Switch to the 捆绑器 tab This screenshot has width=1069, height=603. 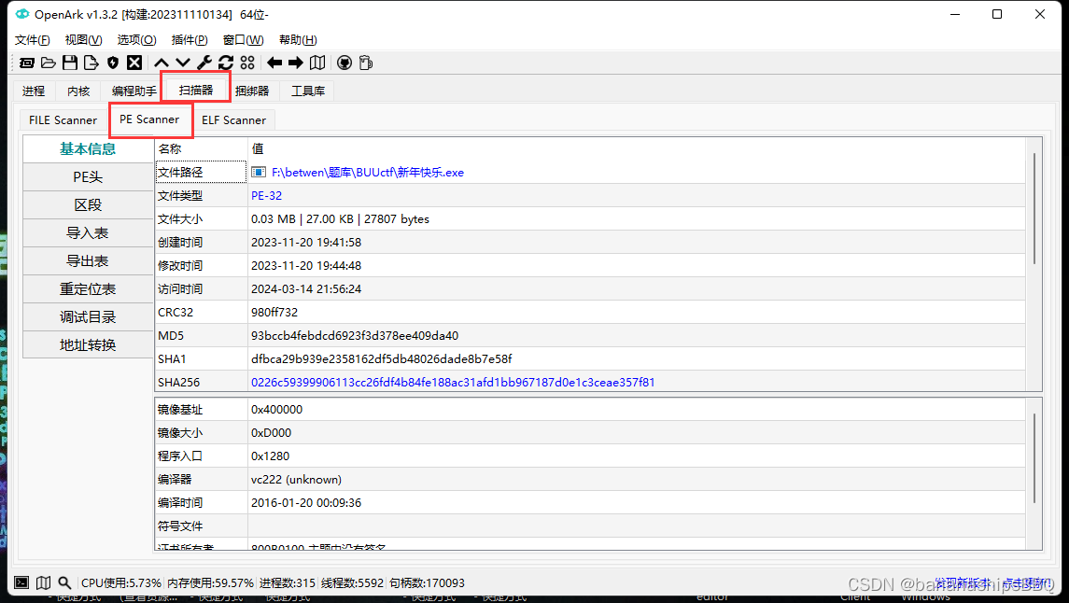(x=251, y=91)
